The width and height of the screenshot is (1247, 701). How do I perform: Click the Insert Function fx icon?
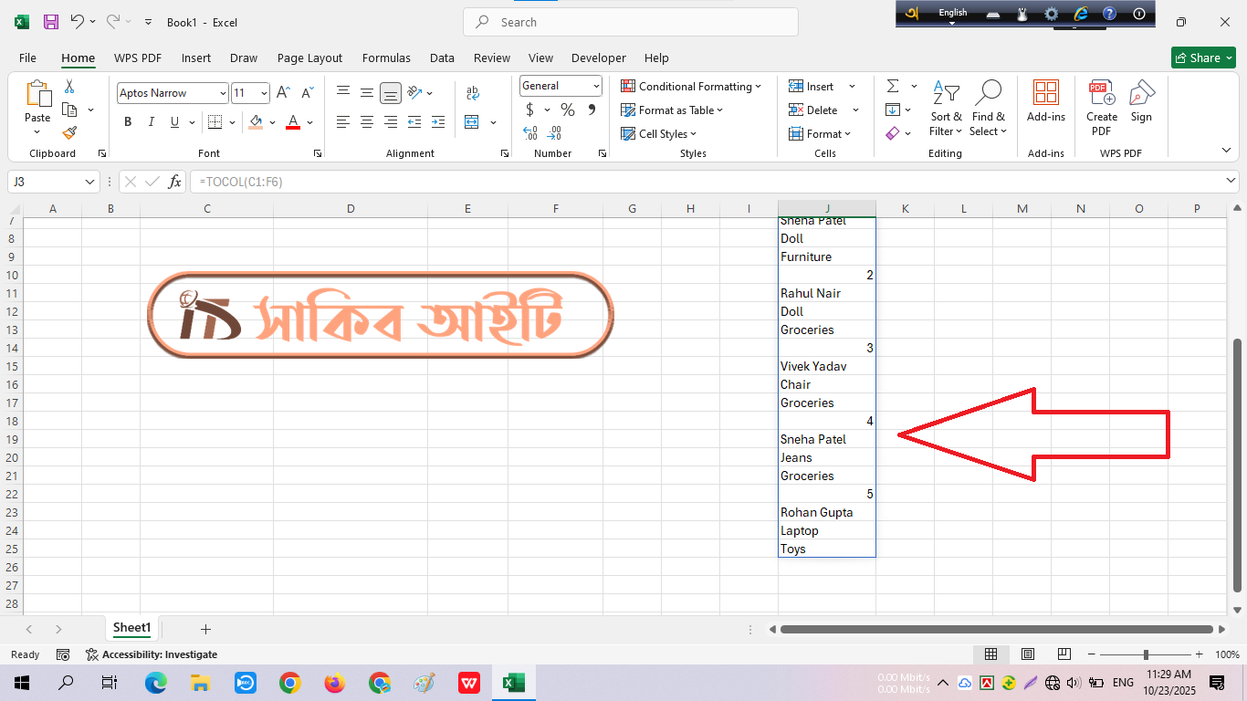pos(174,182)
